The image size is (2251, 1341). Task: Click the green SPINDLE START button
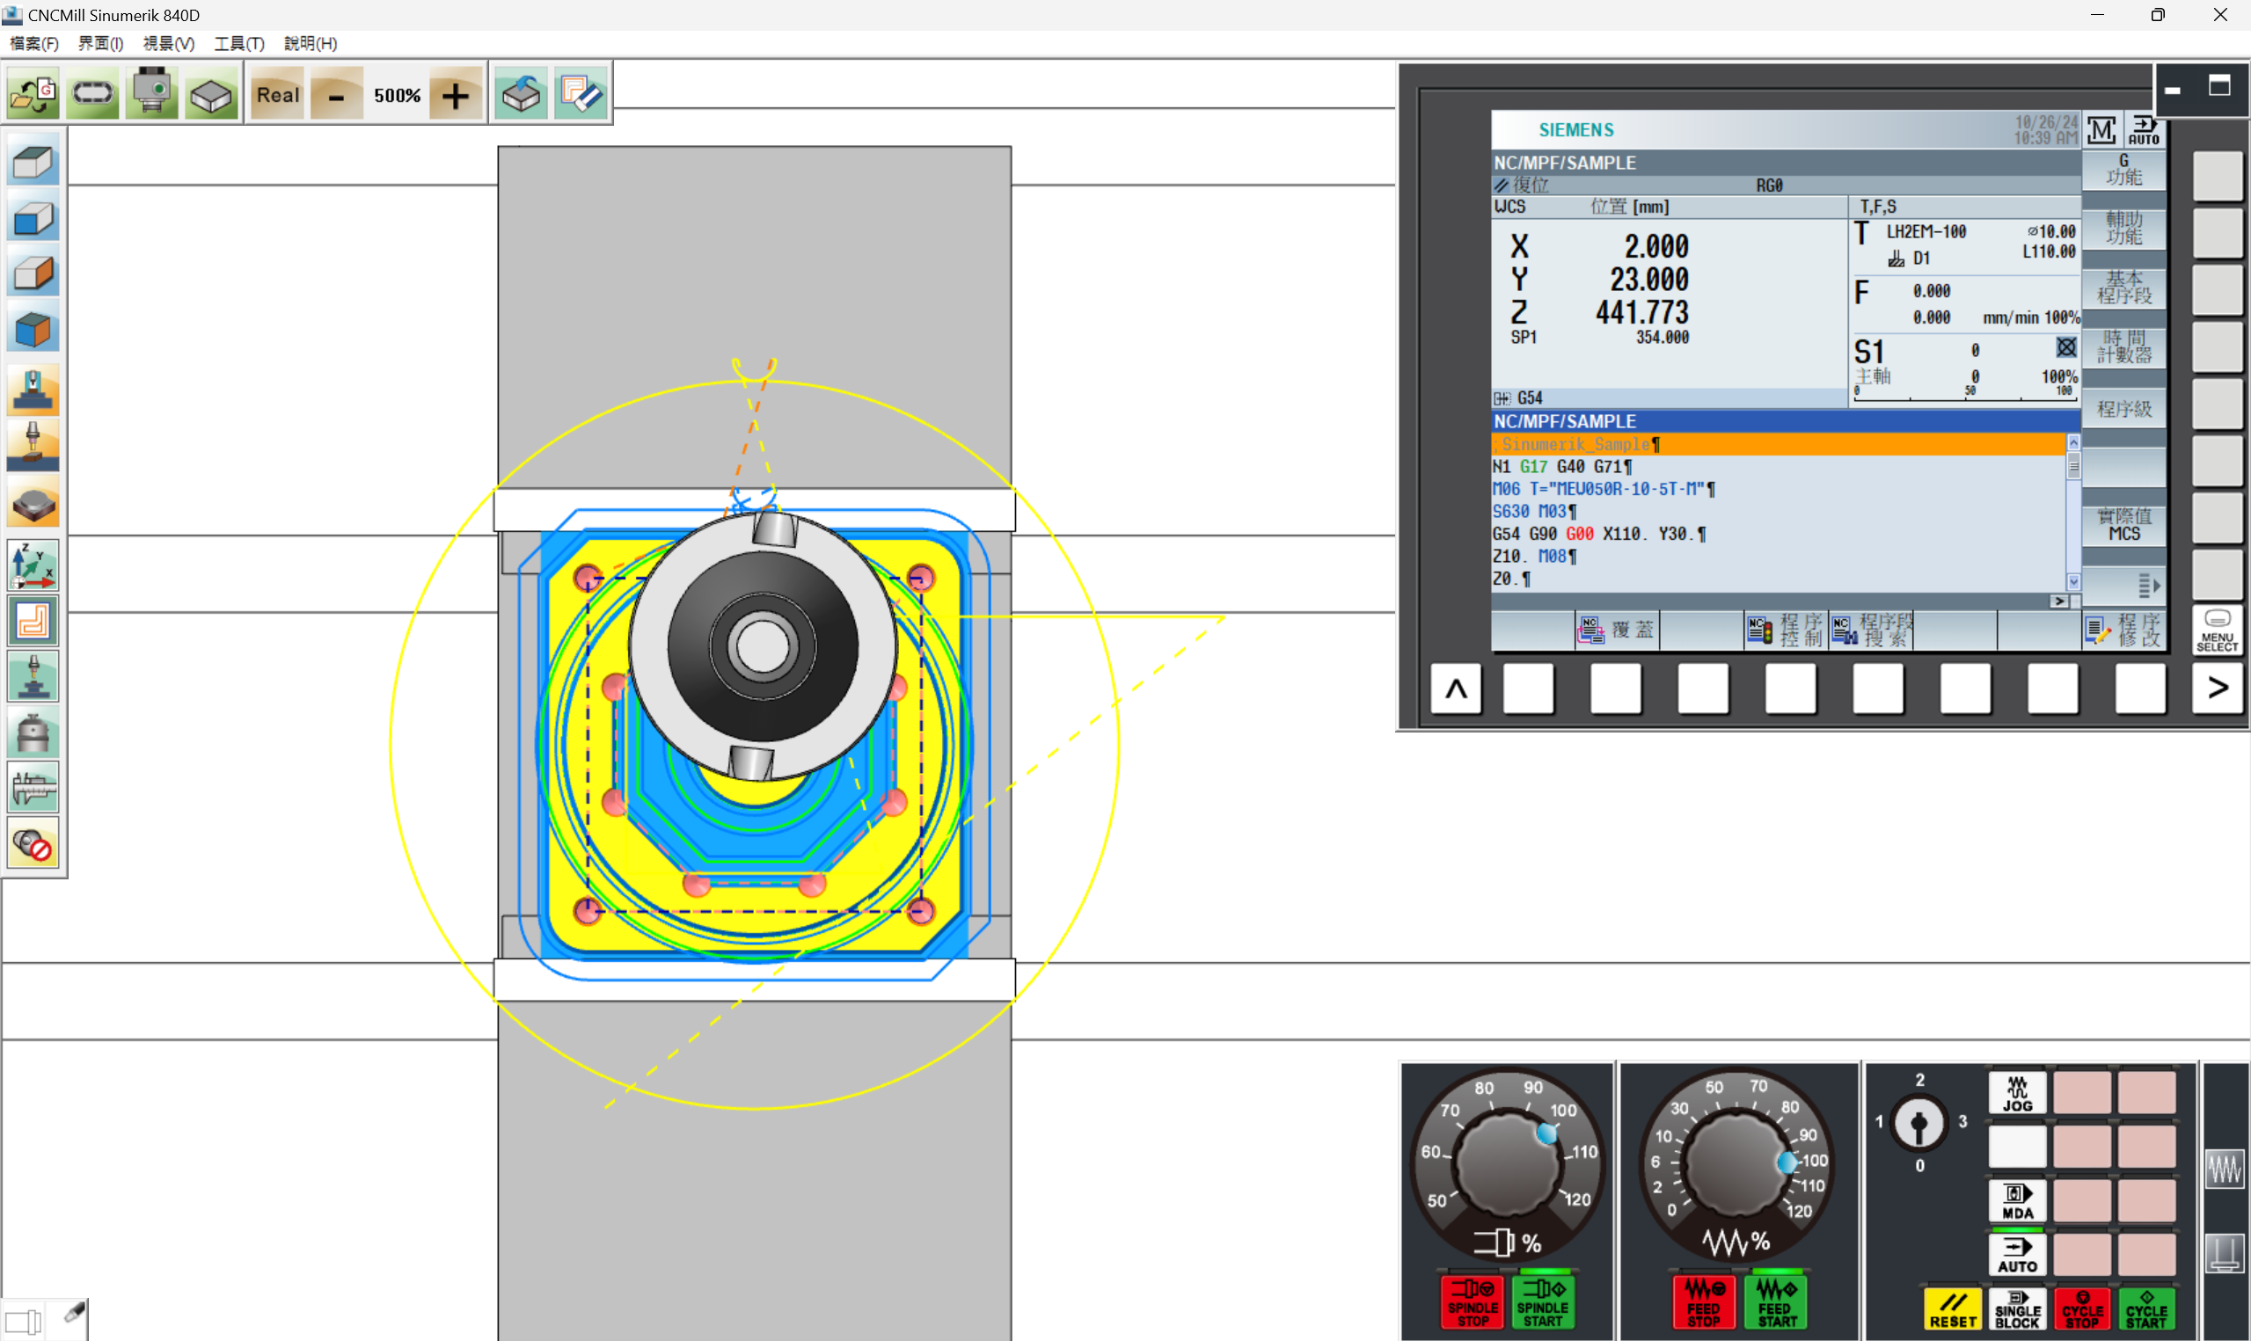(1543, 1302)
